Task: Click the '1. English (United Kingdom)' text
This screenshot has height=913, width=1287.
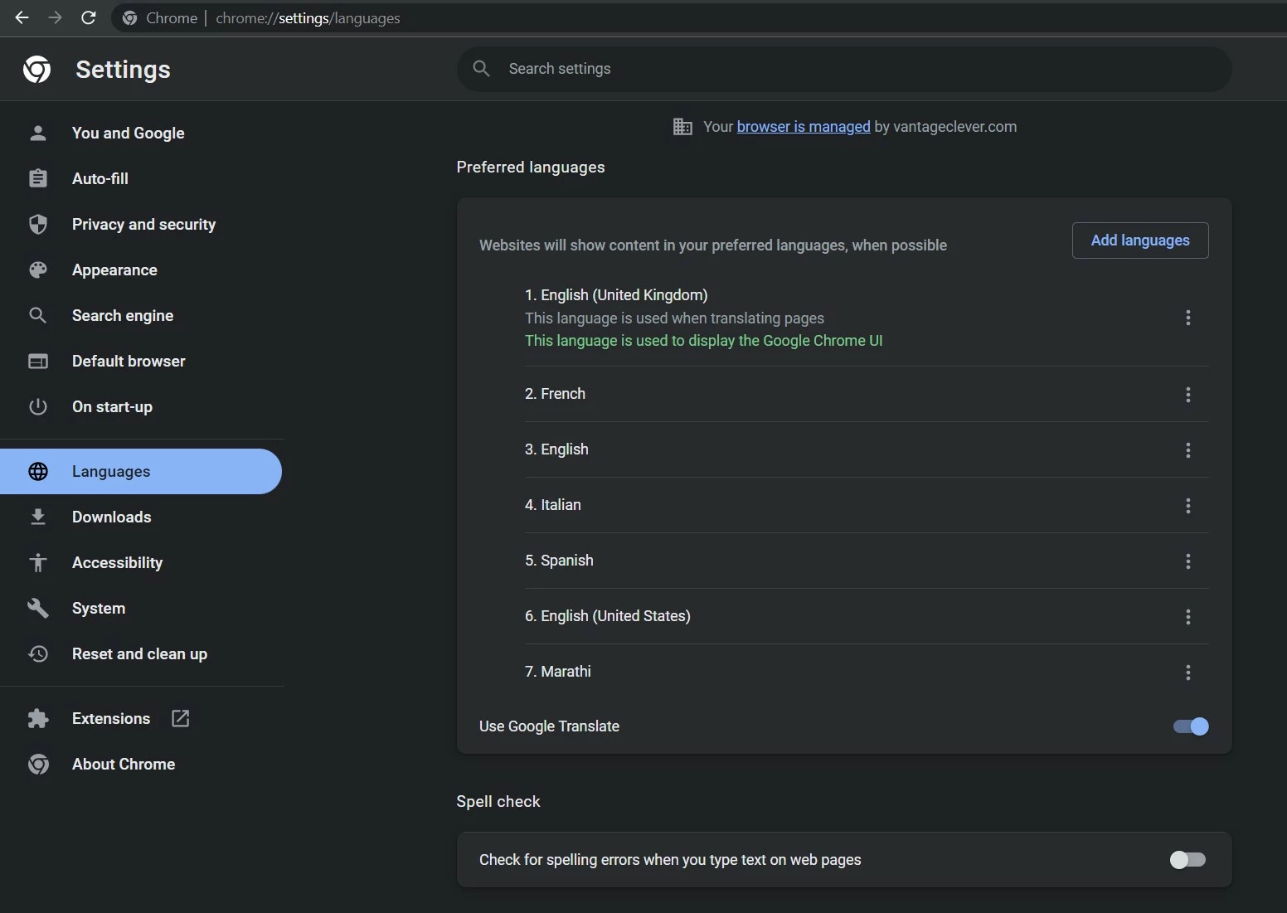Action: (616, 295)
